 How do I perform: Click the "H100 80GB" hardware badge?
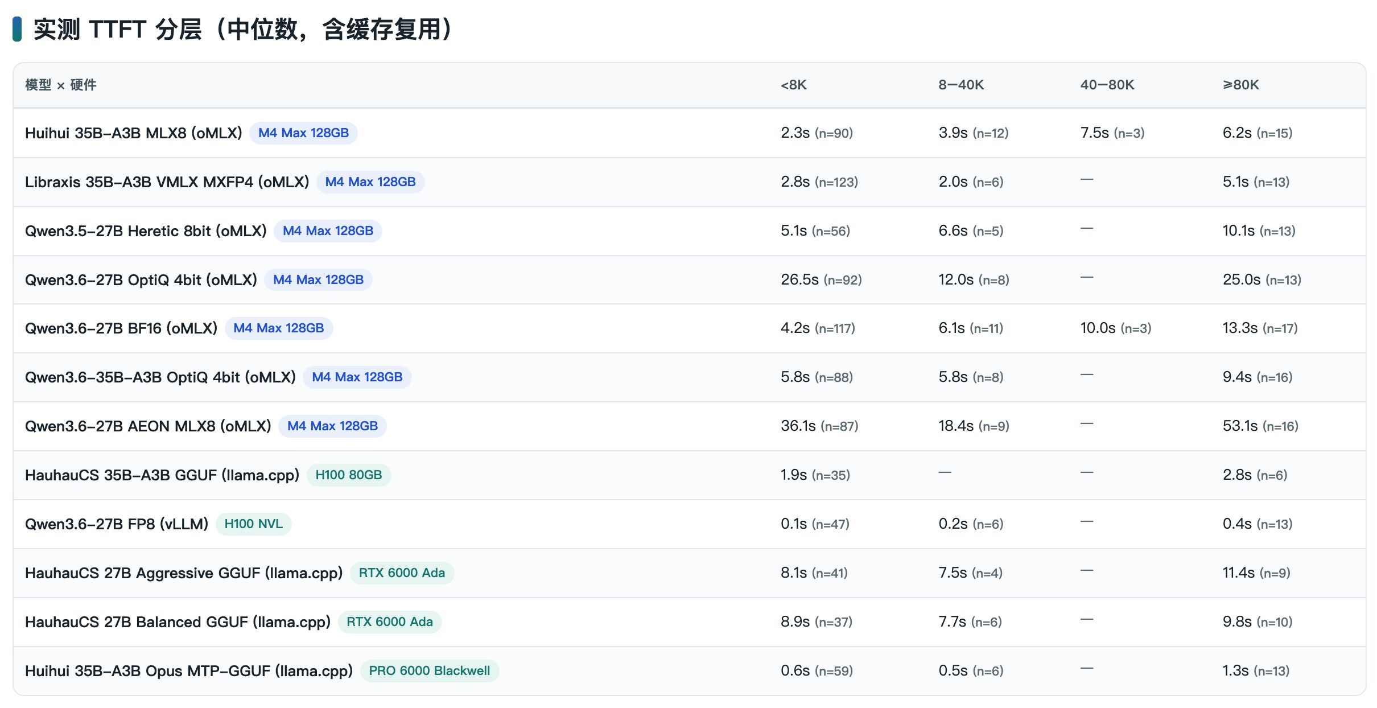coord(349,475)
